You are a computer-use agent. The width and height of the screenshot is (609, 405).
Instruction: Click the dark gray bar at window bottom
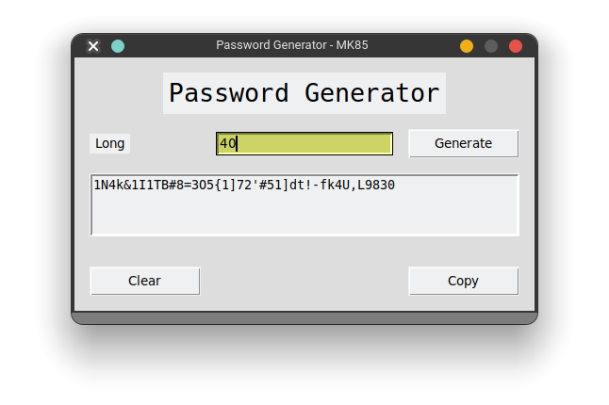304,317
